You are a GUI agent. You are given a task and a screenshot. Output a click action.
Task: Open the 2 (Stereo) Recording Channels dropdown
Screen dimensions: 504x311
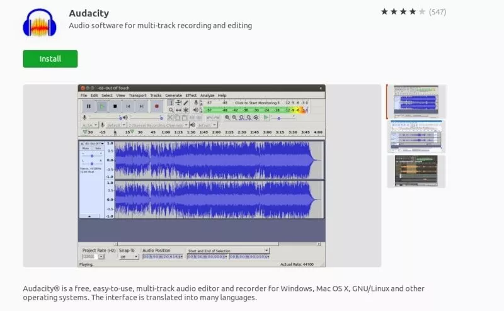[158, 125]
